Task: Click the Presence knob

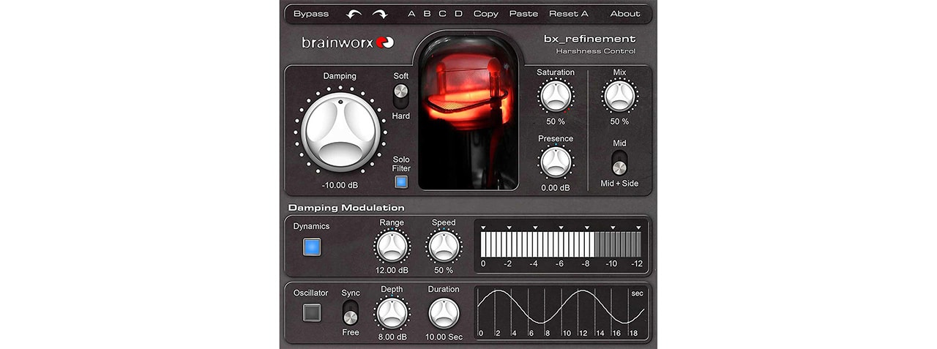Action: [x=555, y=162]
